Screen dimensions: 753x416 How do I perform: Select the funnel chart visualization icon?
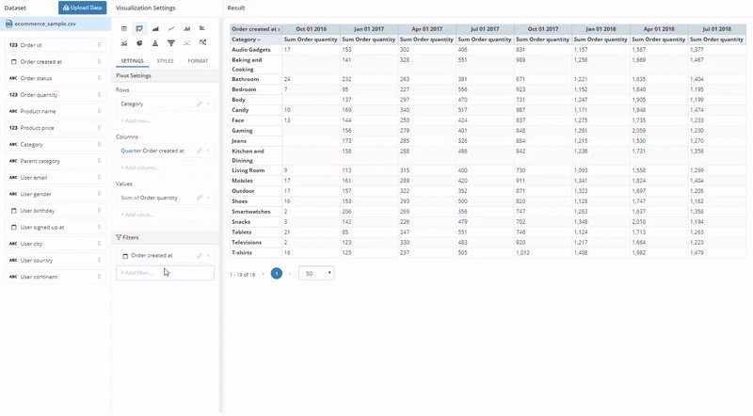[170, 43]
